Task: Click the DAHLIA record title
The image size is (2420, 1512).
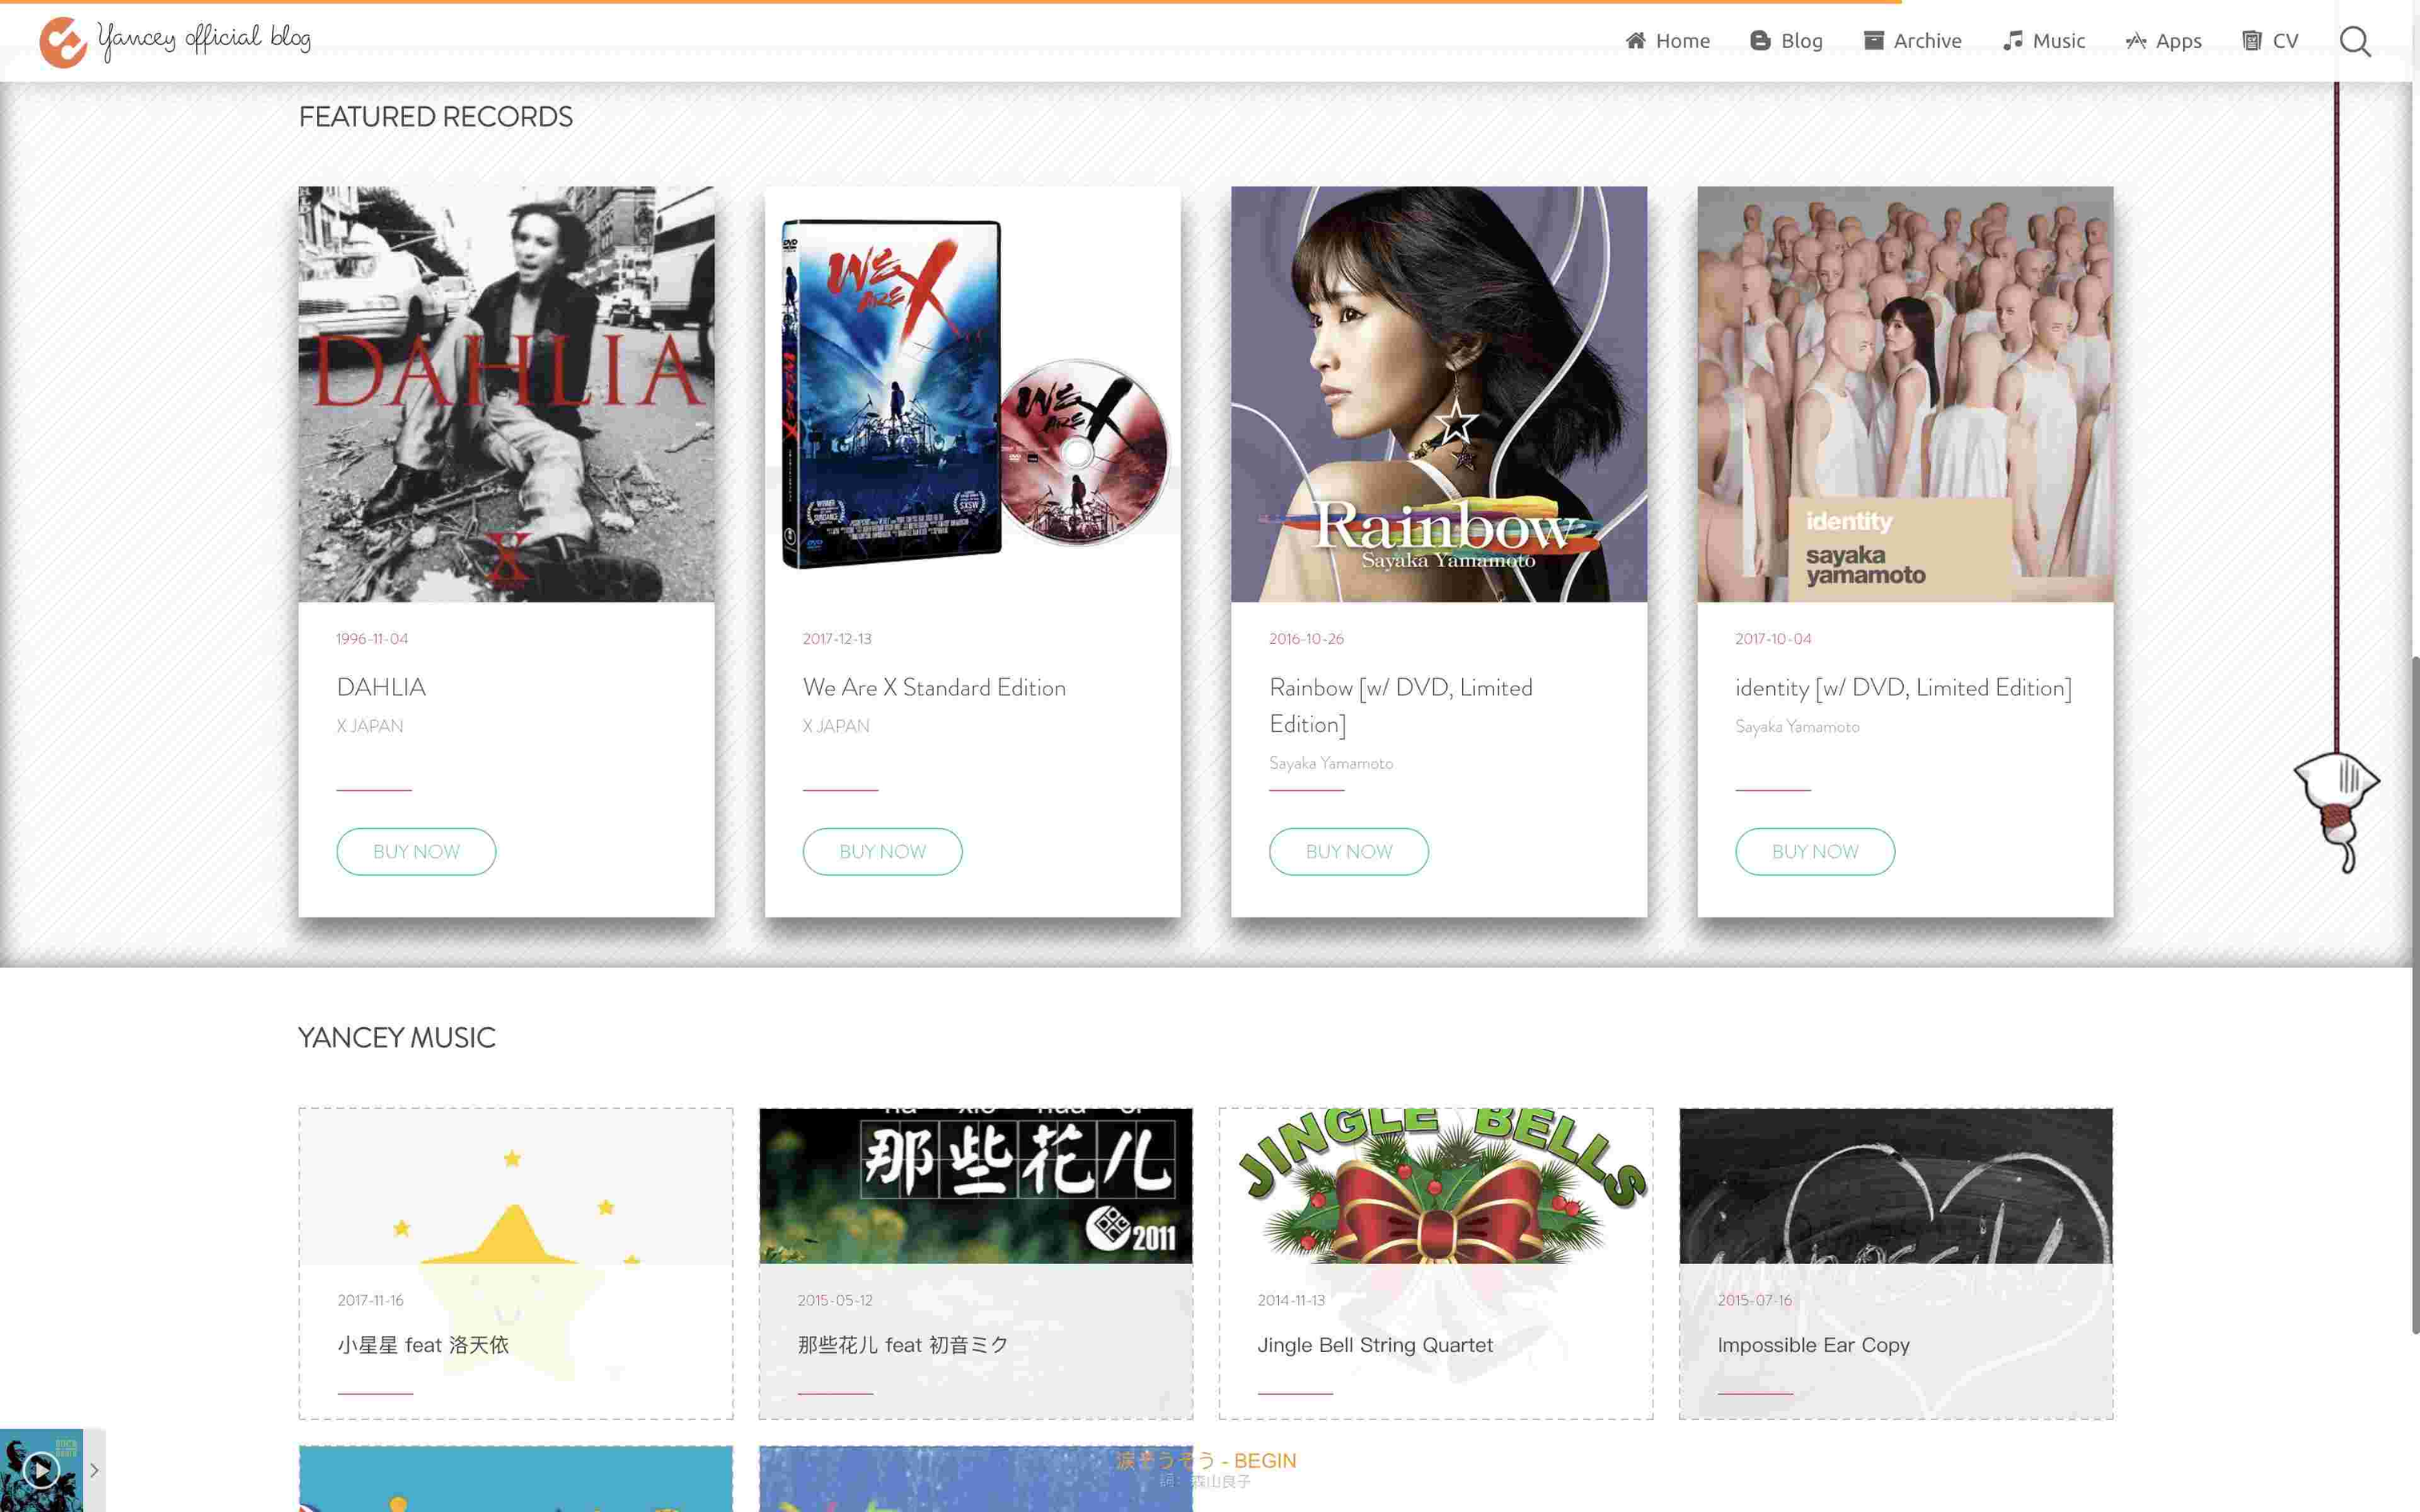Action: point(381,687)
